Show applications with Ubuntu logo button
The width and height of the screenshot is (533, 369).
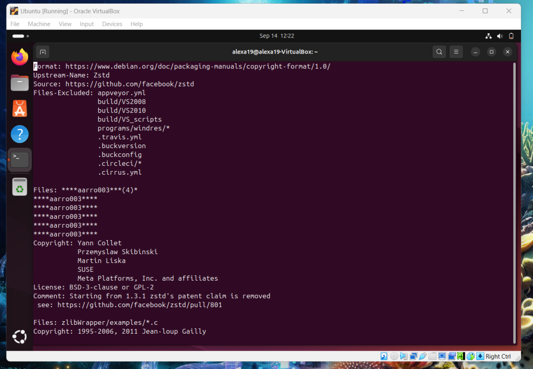[20, 337]
